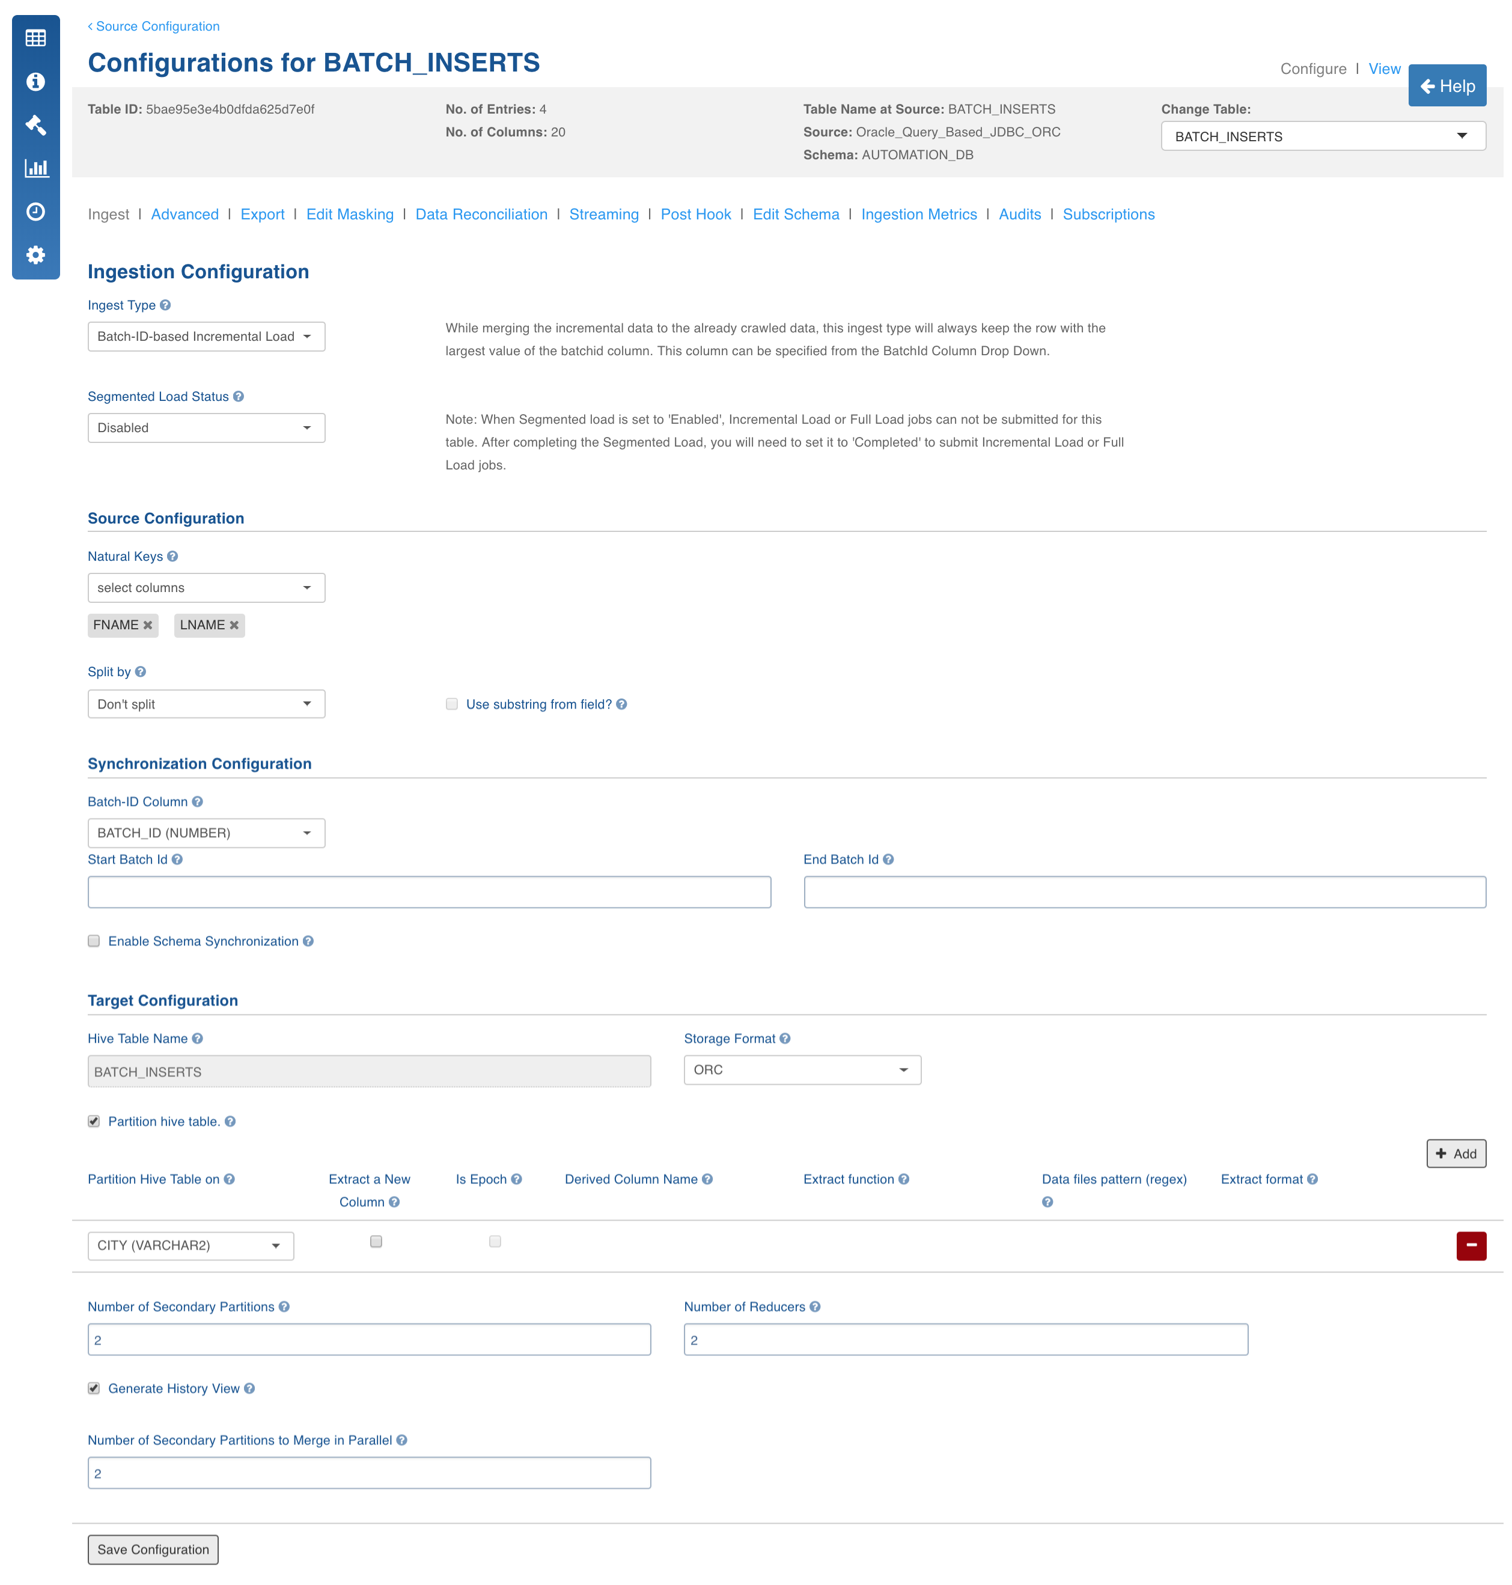Click the End Batch Id input field
This screenshot has height=1585, width=1512.
click(1144, 891)
